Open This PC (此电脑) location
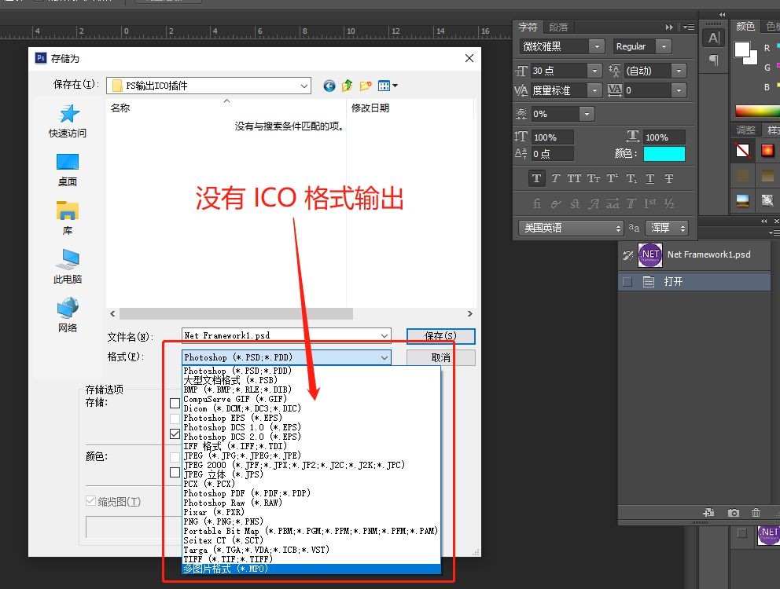780x589 pixels. (x=68, y=267)
